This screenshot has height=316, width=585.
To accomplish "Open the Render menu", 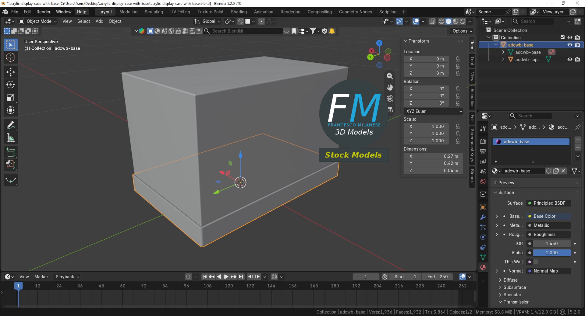I will pyautogui.click(x=44, y=12).
